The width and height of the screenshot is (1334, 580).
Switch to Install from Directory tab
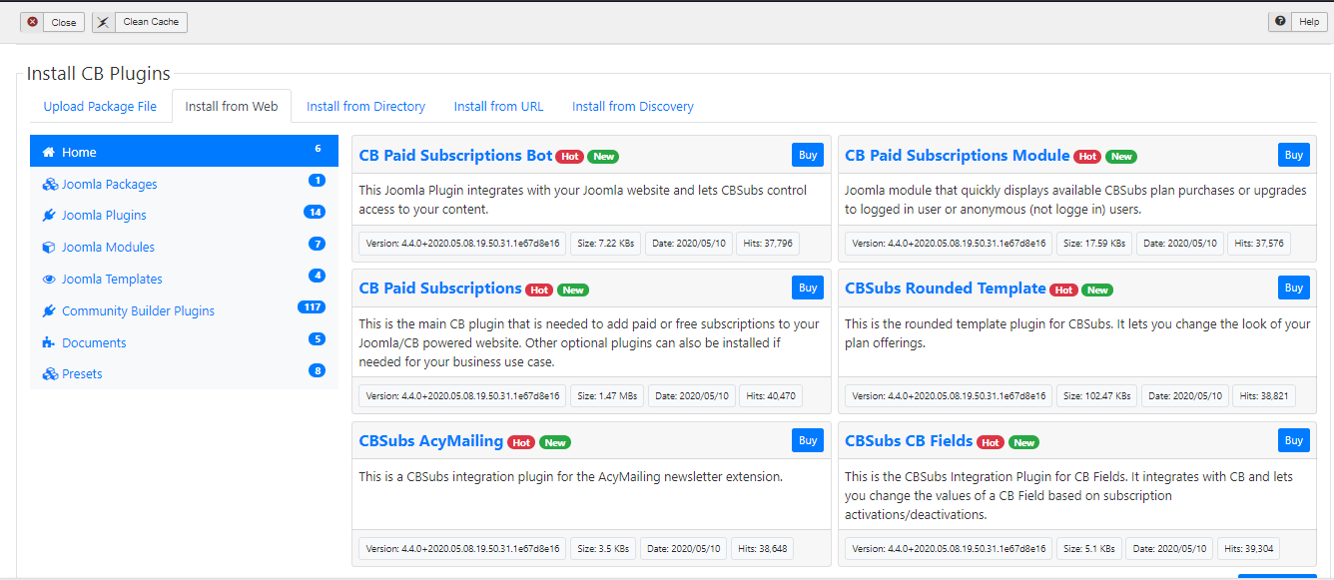[x=365, y=106]
